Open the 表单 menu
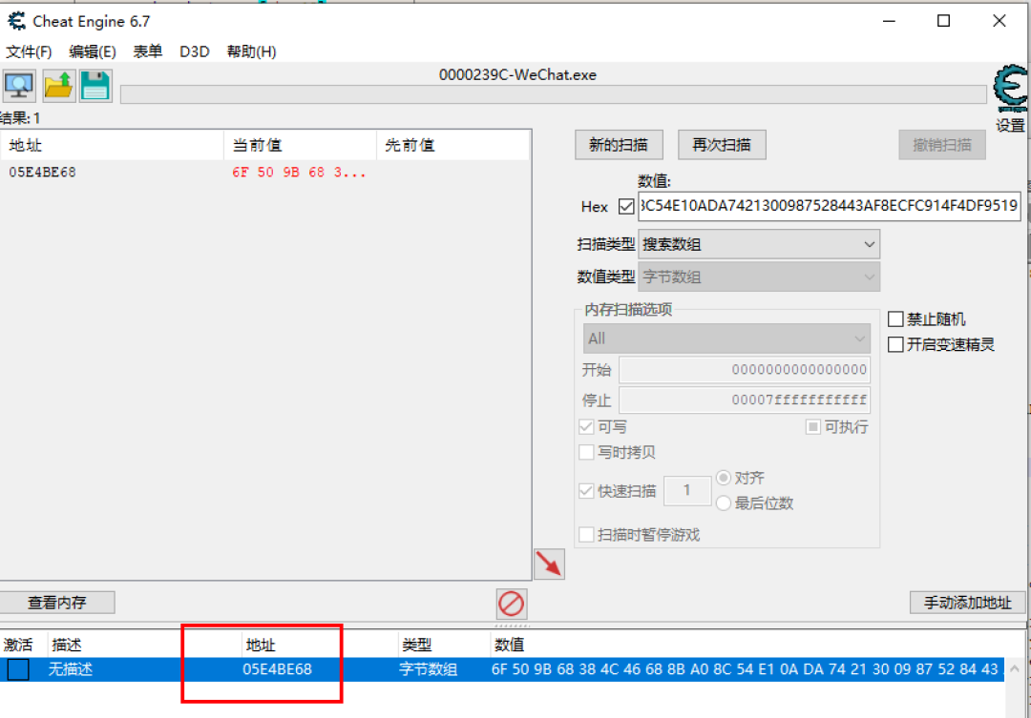Screen dimensions: 1031x718 (x=148, y=51)
